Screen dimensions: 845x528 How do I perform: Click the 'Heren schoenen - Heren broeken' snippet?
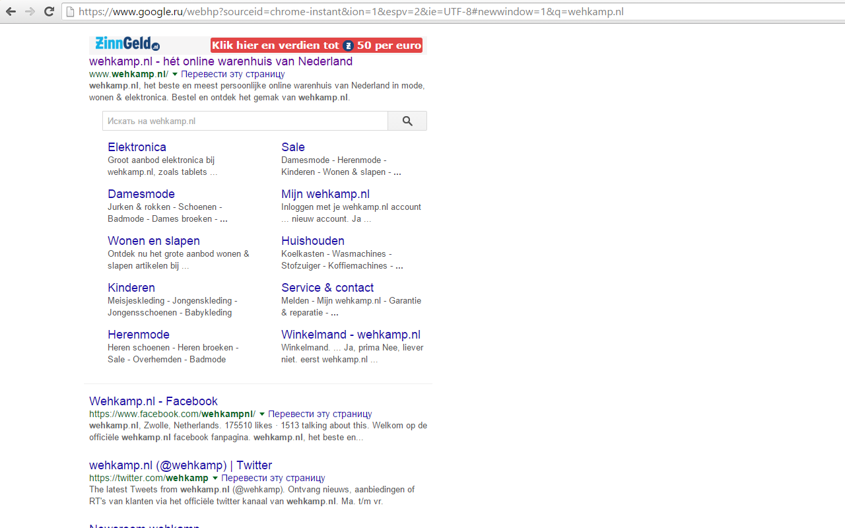(x=173, y=347)
